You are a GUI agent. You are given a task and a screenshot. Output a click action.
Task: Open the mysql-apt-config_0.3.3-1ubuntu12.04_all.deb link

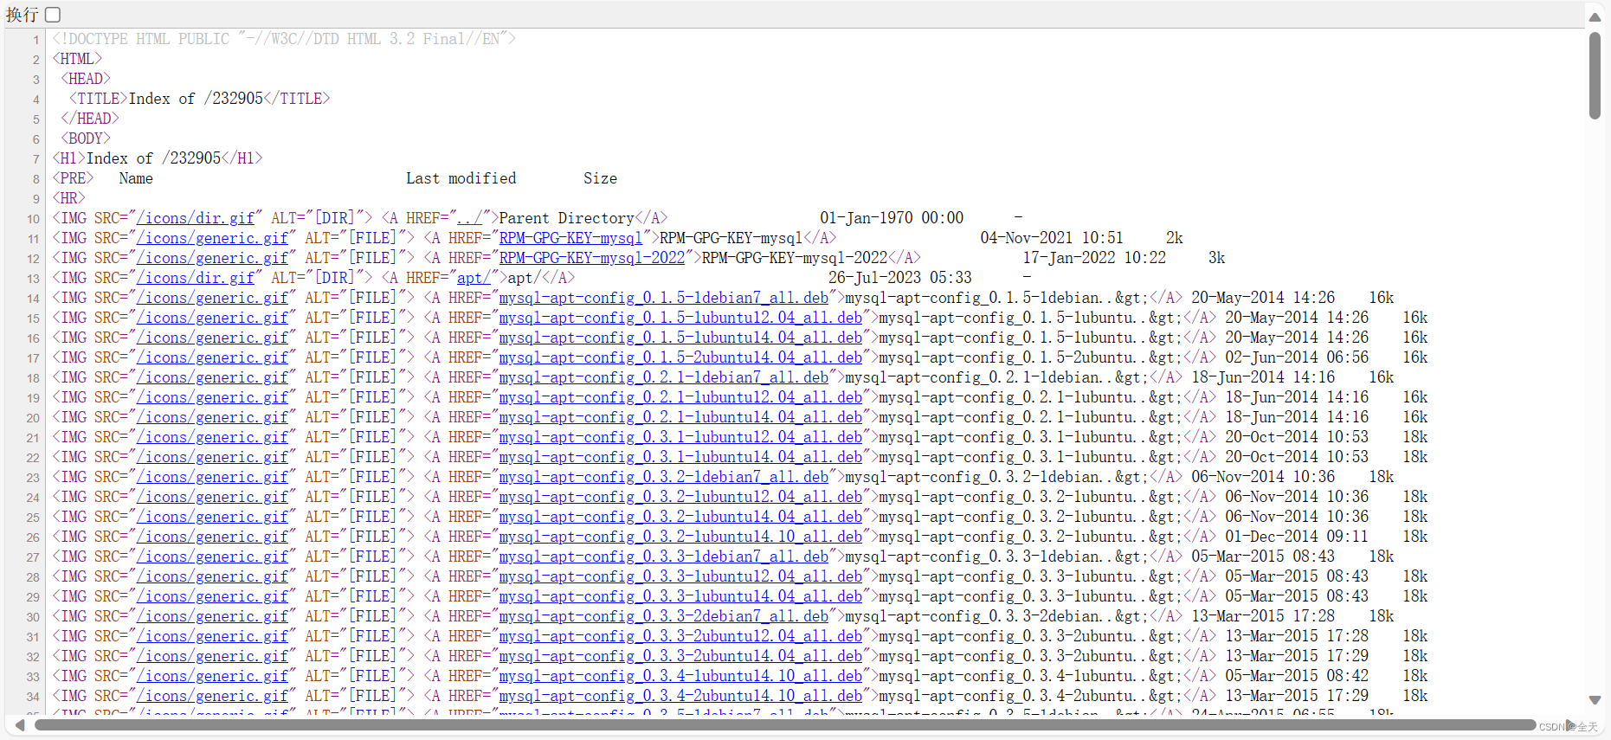point(680,576)
